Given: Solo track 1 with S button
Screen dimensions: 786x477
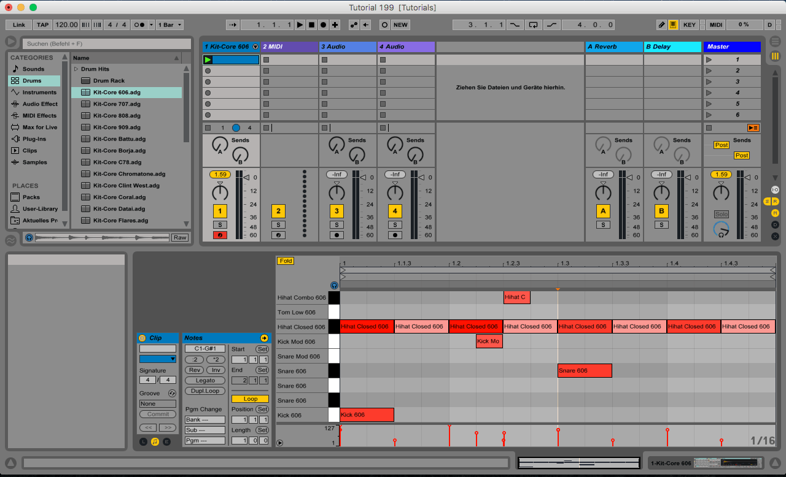Looking at the screenshot, I should 220,225.
